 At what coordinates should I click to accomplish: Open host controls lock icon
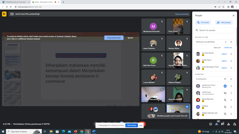[234, 124]
